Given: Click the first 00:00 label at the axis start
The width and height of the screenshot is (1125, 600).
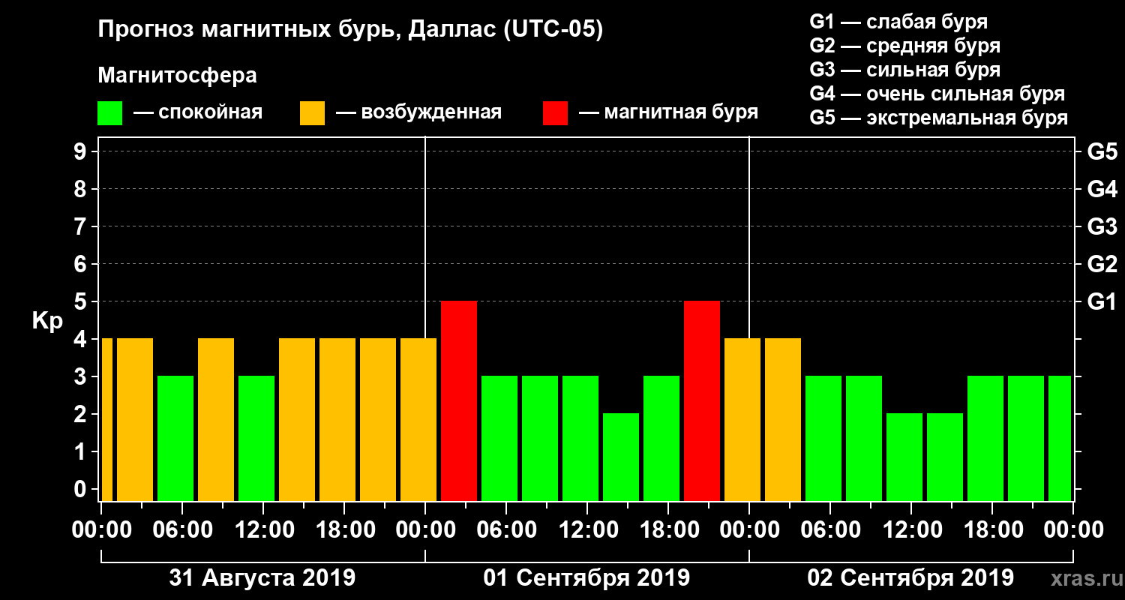Looking at the screenshot, I should [100, 530].
